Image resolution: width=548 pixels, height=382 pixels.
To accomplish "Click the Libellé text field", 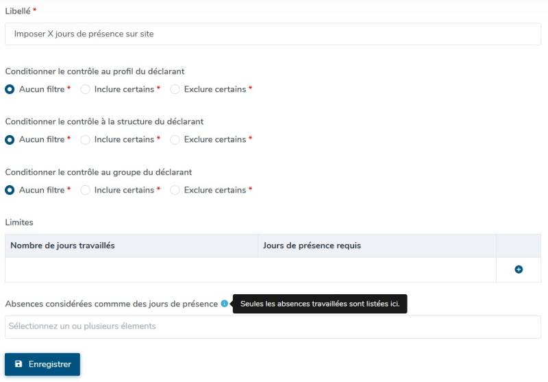I will pos(273,34).
